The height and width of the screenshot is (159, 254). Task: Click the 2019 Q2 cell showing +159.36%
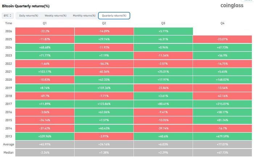point(104,88)
